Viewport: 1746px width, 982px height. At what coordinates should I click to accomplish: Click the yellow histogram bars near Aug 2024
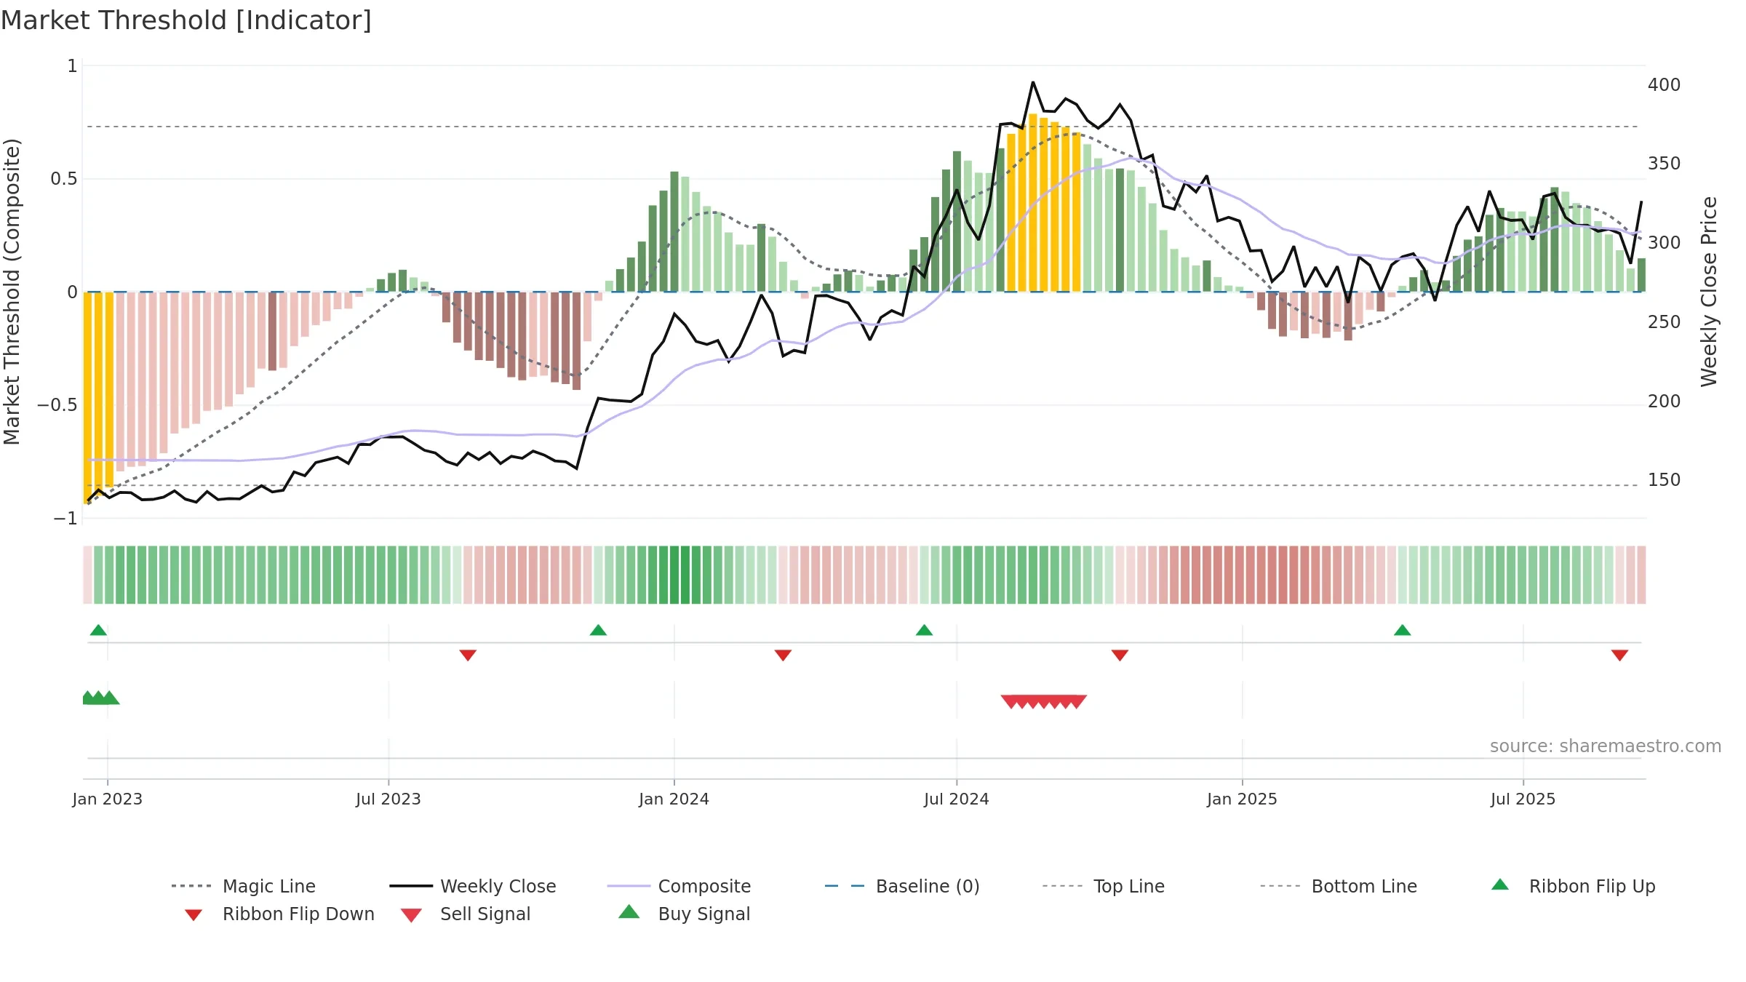(1044, 204)
